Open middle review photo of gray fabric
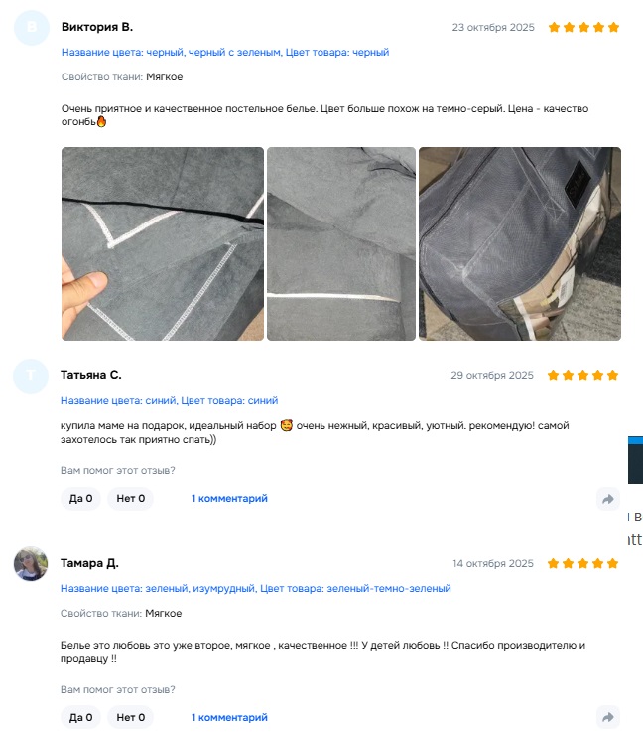 pos(341,243)
